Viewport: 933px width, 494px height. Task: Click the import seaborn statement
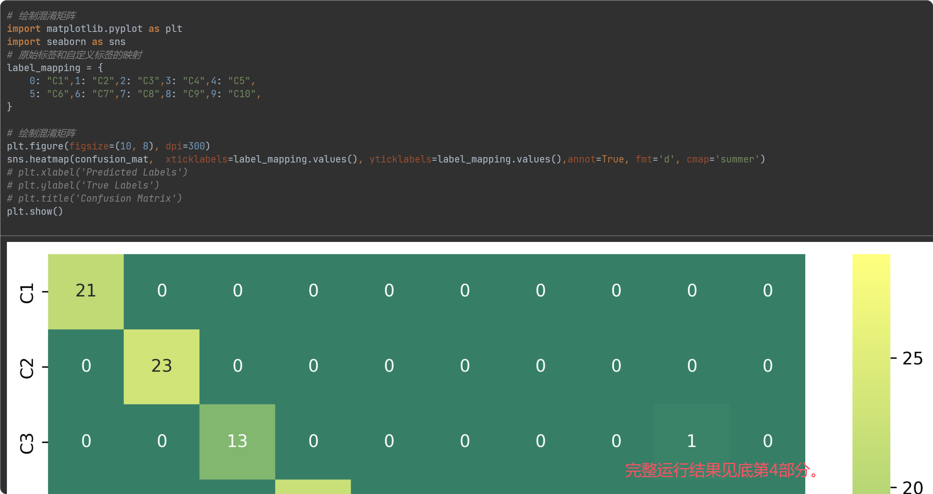[x=66, y=42]
